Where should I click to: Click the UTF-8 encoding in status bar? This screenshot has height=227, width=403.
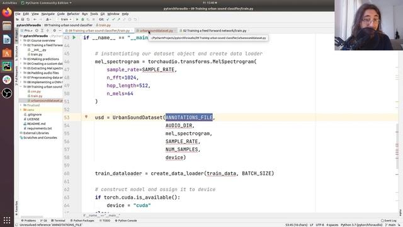tap(320, 225)
